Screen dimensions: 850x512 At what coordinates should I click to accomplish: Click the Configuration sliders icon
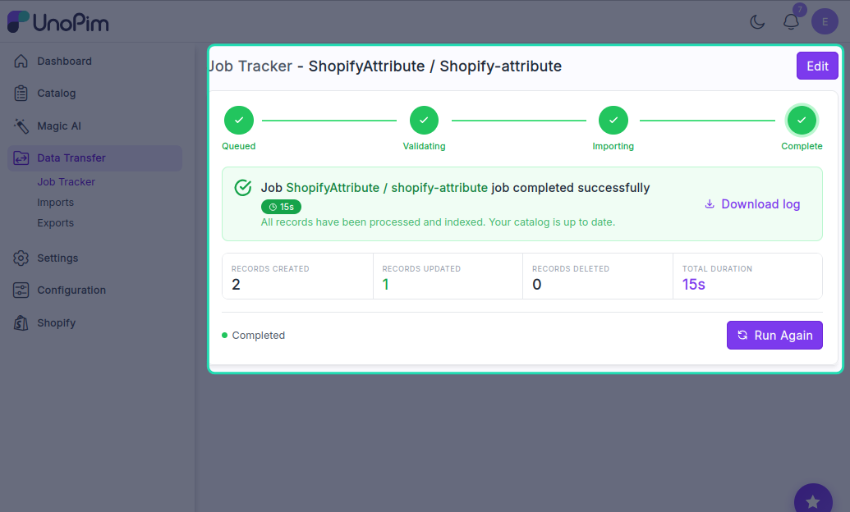21,290
